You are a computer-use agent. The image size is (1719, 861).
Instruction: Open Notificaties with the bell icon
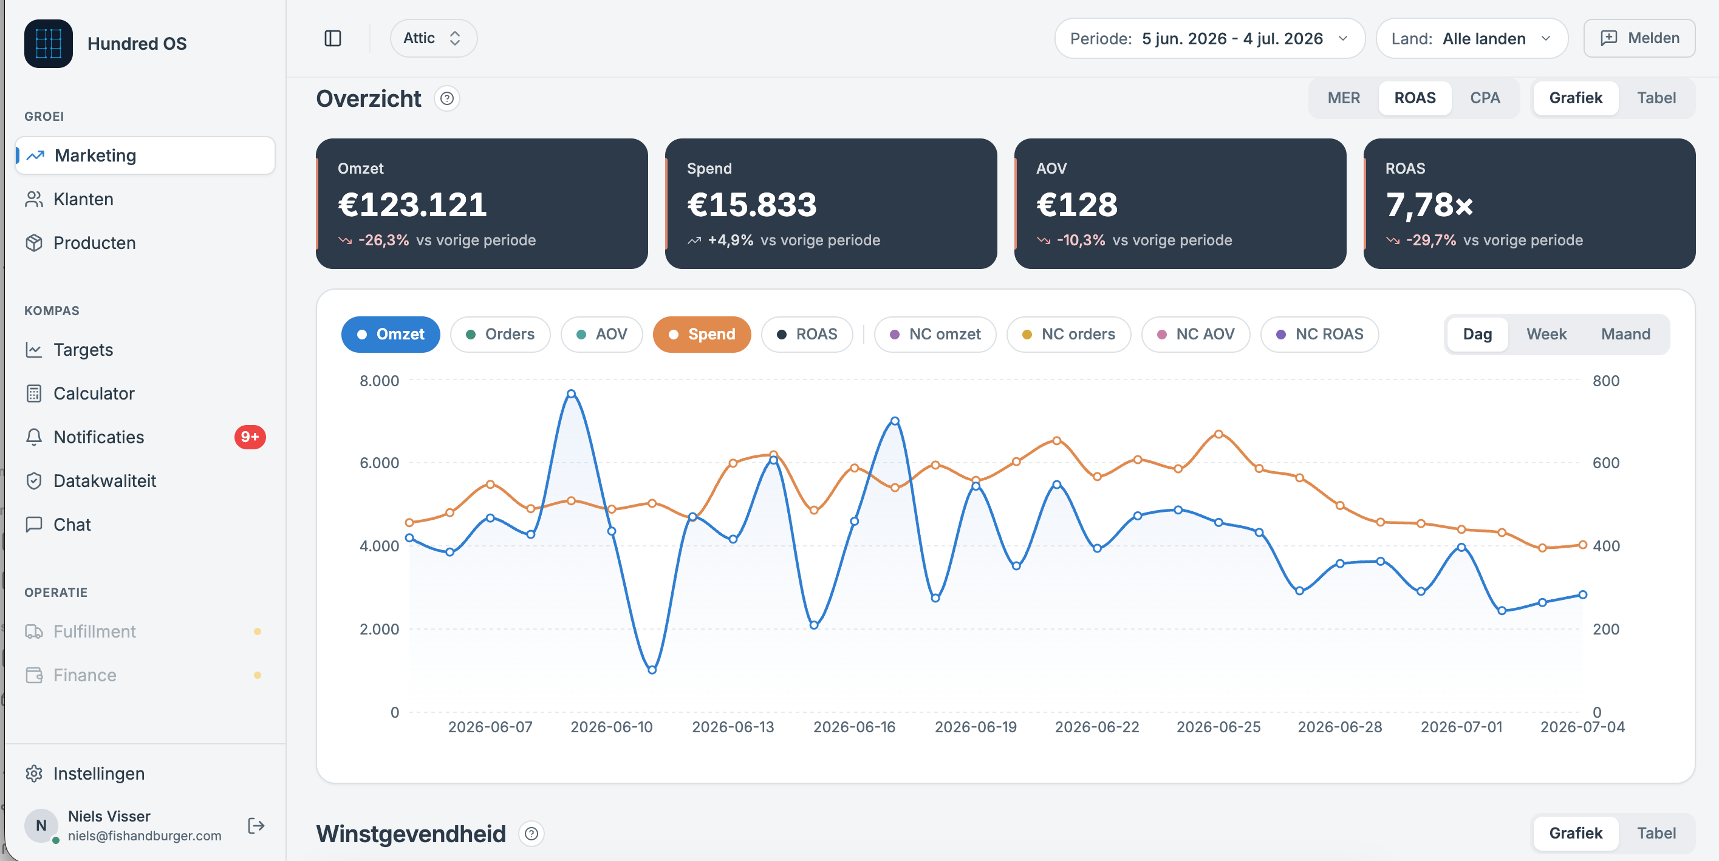[x=34, y=437]
